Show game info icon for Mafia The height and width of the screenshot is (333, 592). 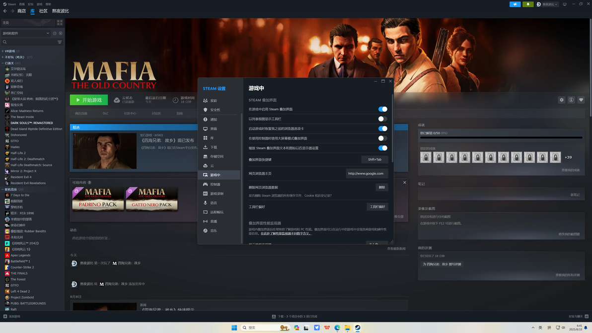[571, 100]
